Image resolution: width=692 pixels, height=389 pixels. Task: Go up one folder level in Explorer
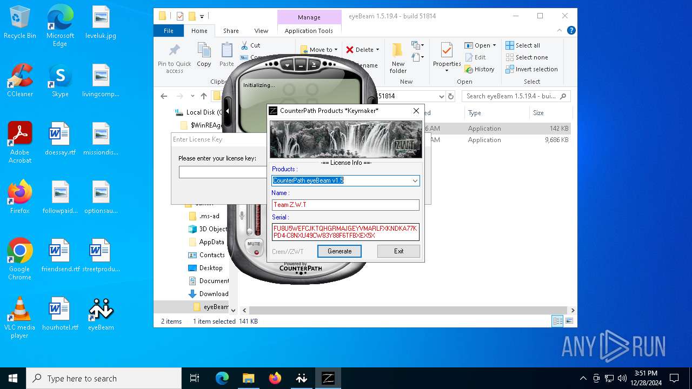(204, 96)
